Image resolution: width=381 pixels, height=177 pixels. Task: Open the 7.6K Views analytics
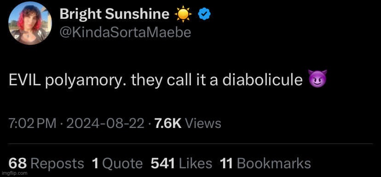point(188,124)
